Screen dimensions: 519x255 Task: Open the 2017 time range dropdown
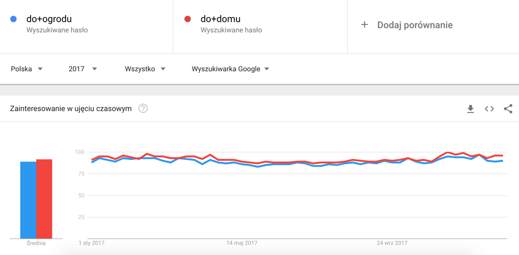click(x=83, y=69)
